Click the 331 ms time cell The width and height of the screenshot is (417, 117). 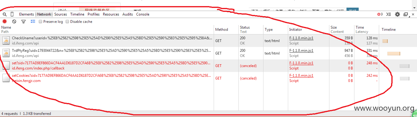[x=372, y=51]
